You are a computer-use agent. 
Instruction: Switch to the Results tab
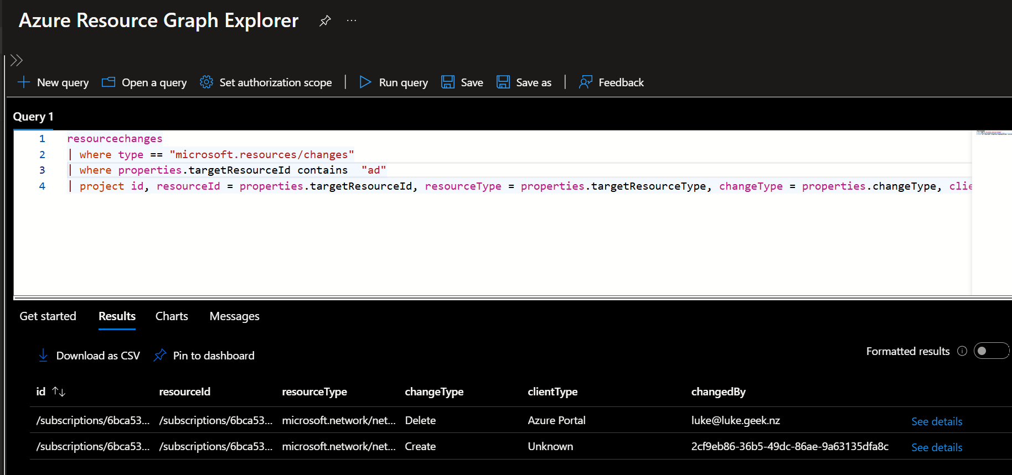click(x=117, y=316)
